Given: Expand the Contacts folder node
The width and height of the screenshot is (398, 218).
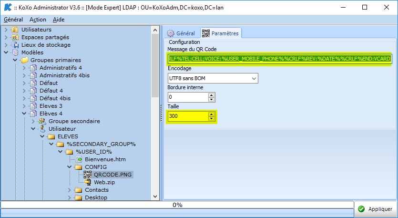Looking at the screenshot, I should (70, 190).
